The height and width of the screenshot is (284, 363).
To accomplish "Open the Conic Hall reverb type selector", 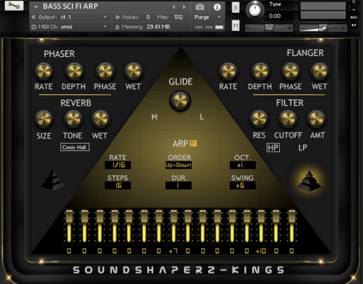I will [75, 147].
